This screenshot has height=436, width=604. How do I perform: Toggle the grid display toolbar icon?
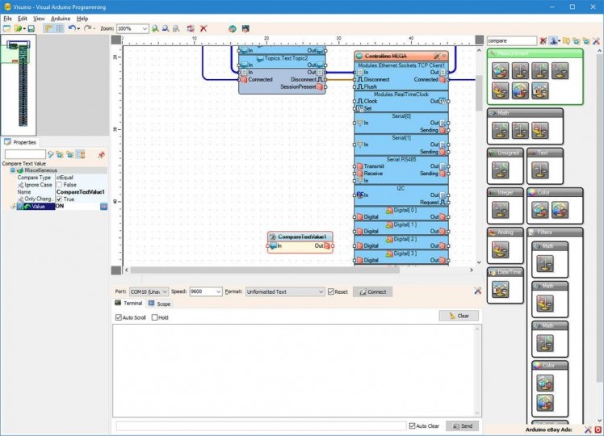click(60, 28)
